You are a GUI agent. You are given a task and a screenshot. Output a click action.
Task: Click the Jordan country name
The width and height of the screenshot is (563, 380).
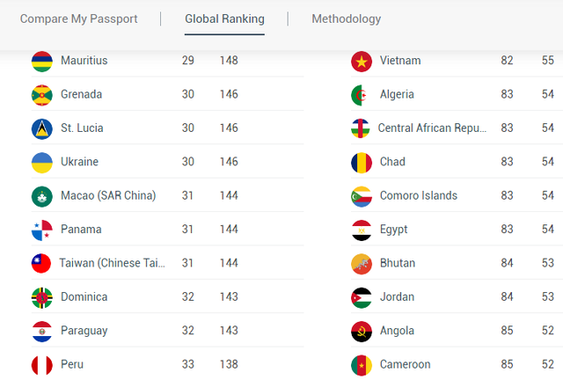pos(397,296)
